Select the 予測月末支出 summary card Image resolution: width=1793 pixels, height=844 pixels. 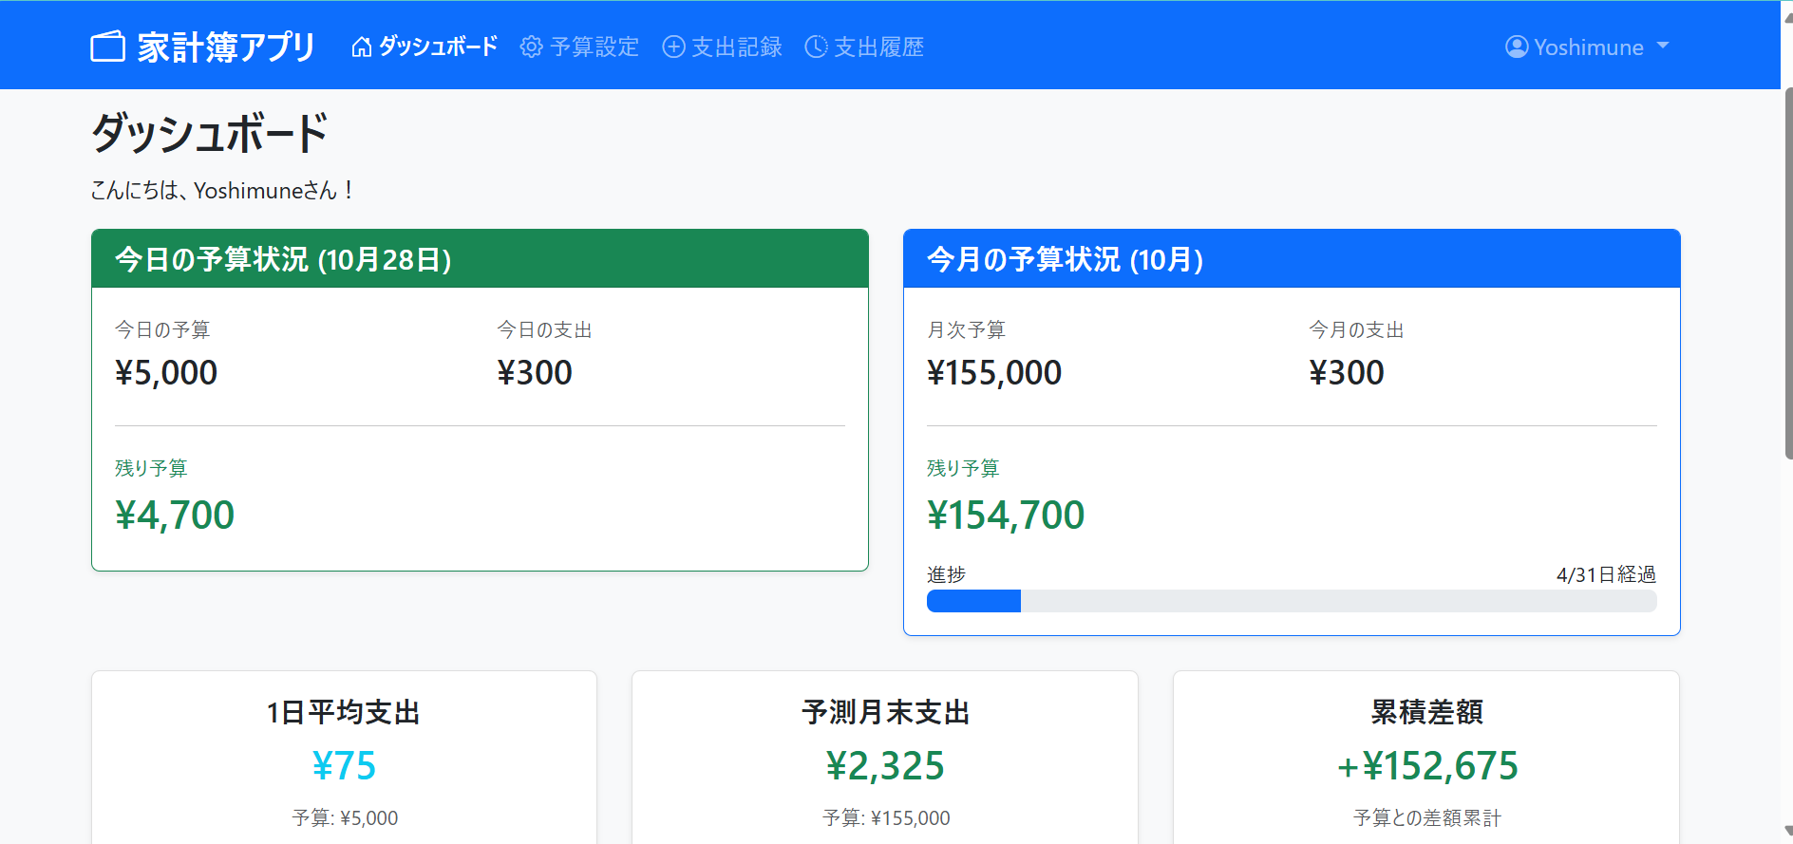pos(885,758)
